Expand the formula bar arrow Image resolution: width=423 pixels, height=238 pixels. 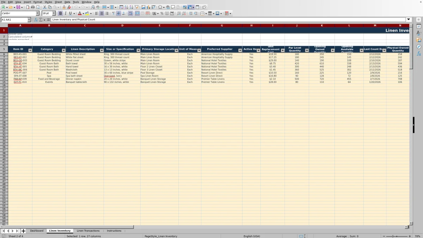click(409, 20)
